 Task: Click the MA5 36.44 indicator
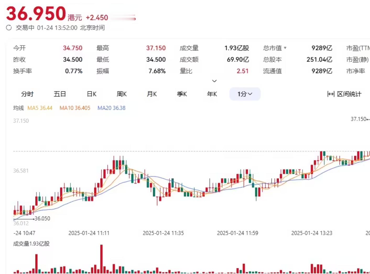(40, 108)
